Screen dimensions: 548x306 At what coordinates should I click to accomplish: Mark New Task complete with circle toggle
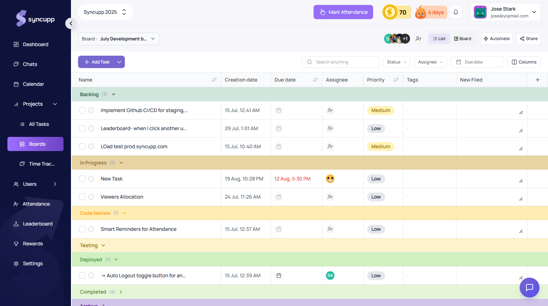pyautogui.click(x=91, y=179)
